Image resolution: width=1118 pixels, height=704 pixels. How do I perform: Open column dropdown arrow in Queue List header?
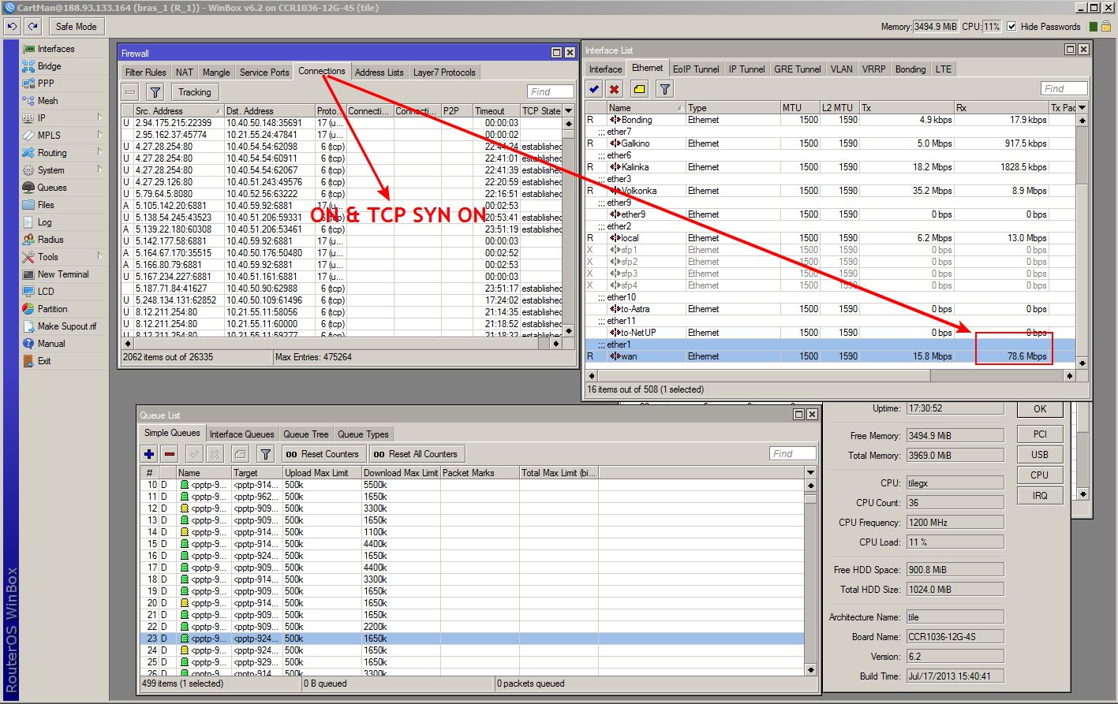810,473
